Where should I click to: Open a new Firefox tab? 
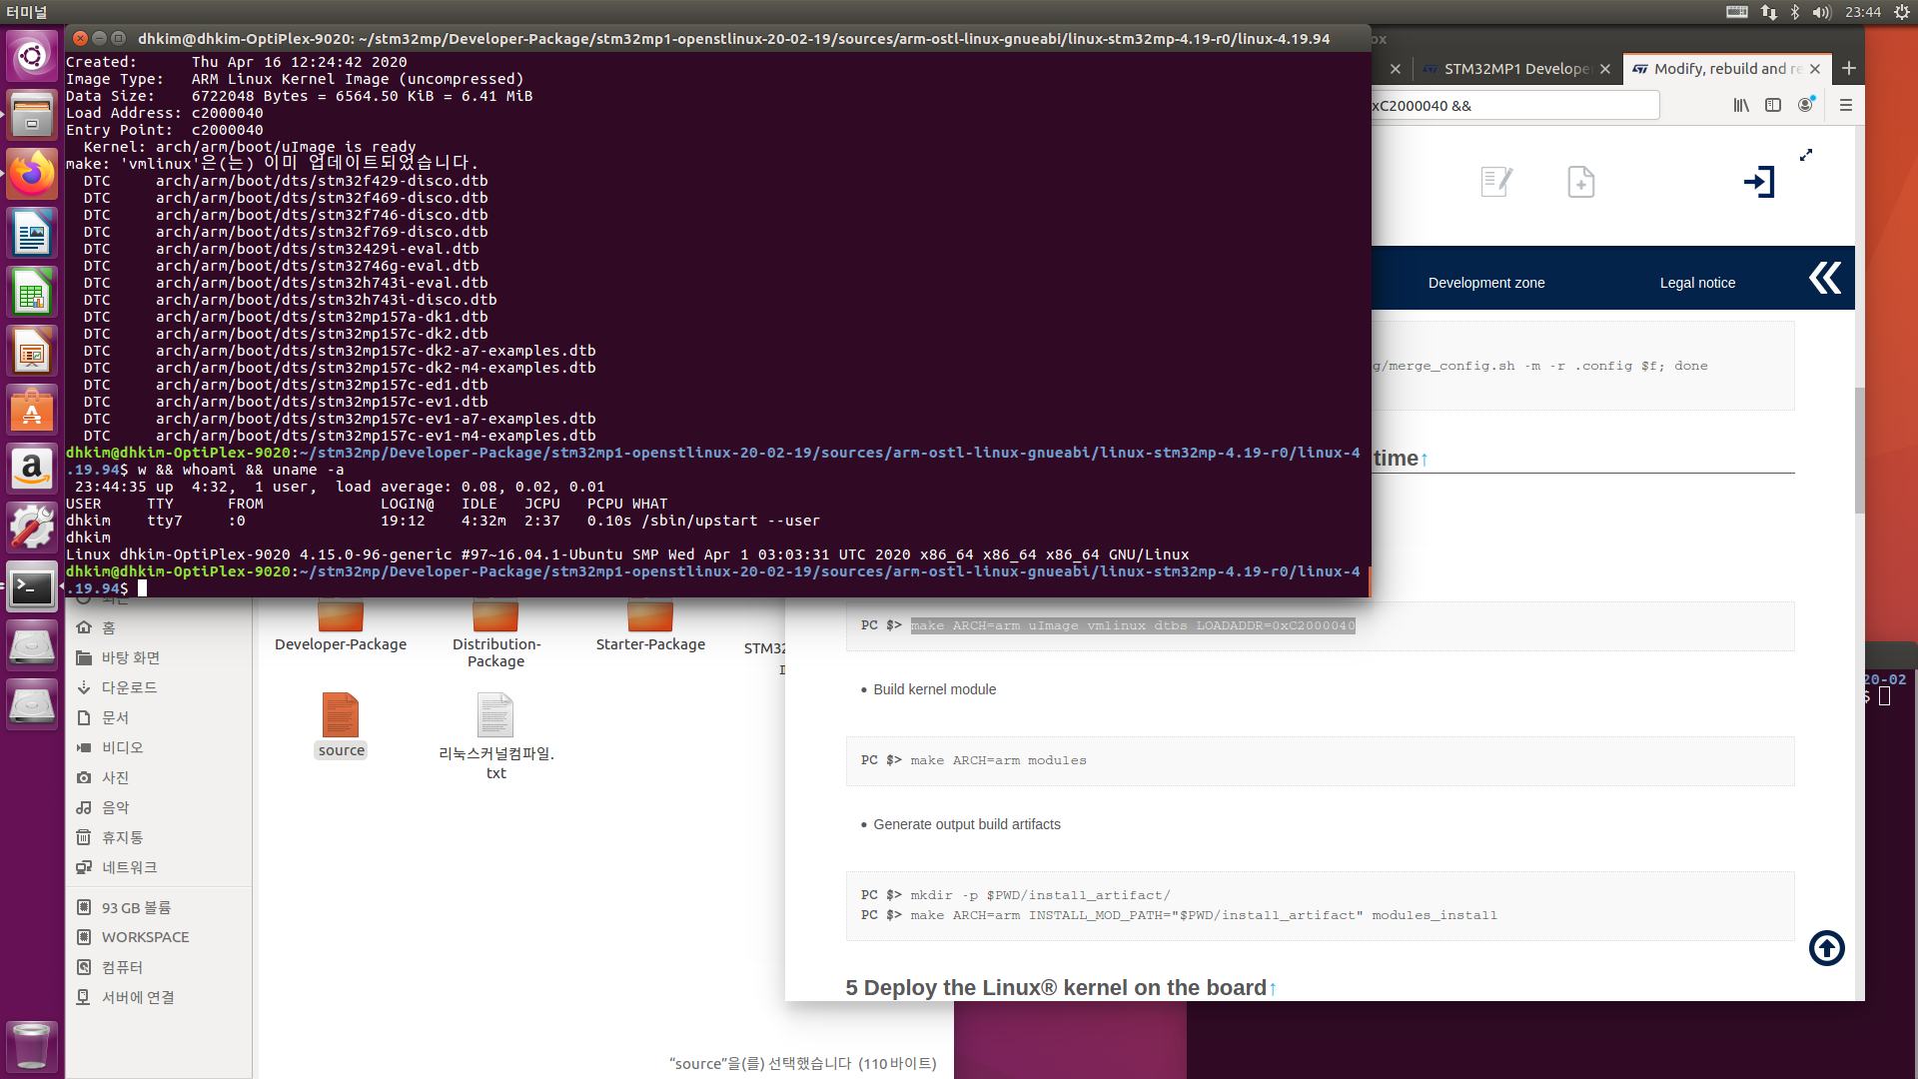tap(1849, 68)
